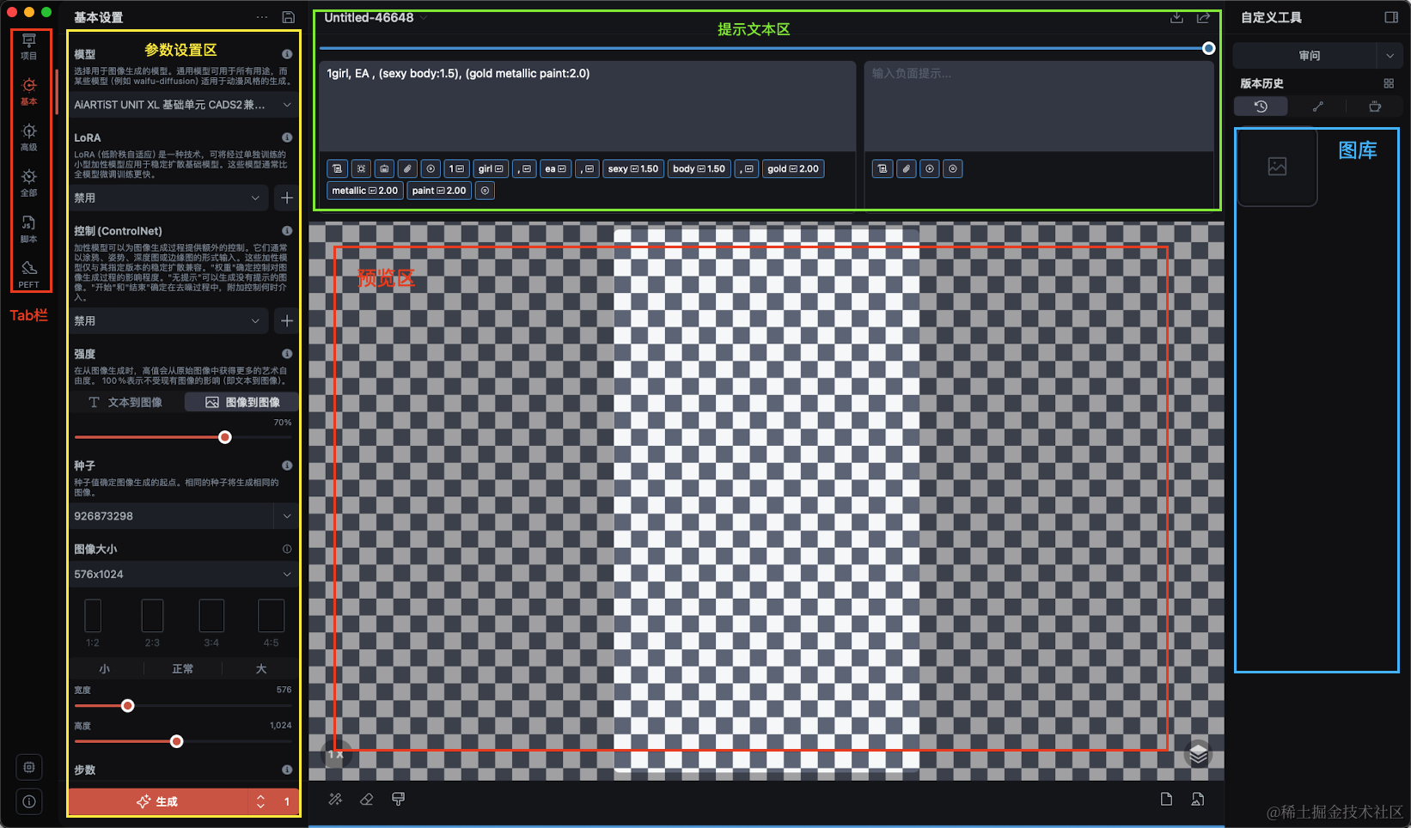The image size is (1411, 828).
Task: Select the 正常 (normal) size option
Action: (x=182, y=668)
